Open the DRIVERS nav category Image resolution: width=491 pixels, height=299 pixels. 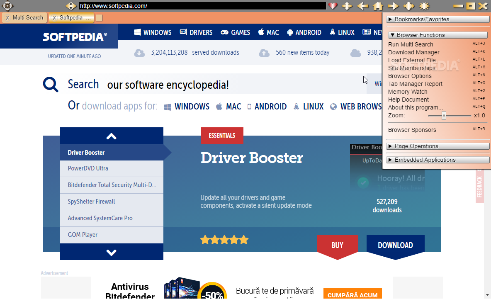click(x=196, y=32)
